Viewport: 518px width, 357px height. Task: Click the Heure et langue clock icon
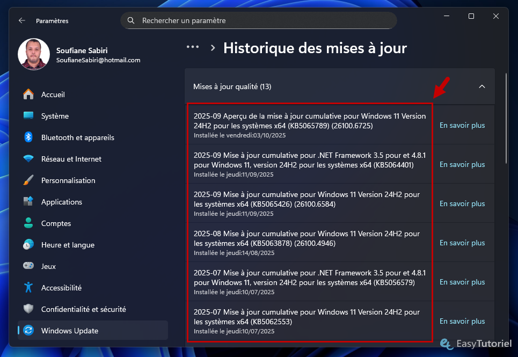[x=28, y=245]
